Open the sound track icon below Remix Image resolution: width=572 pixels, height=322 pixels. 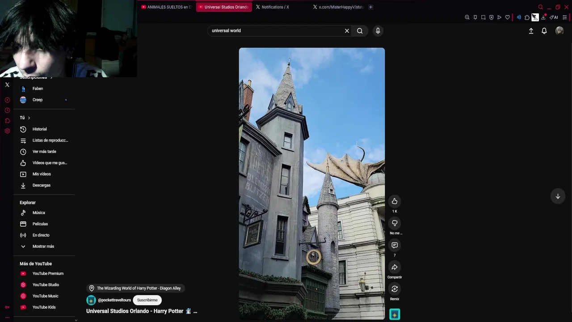(x=395, y=314)
